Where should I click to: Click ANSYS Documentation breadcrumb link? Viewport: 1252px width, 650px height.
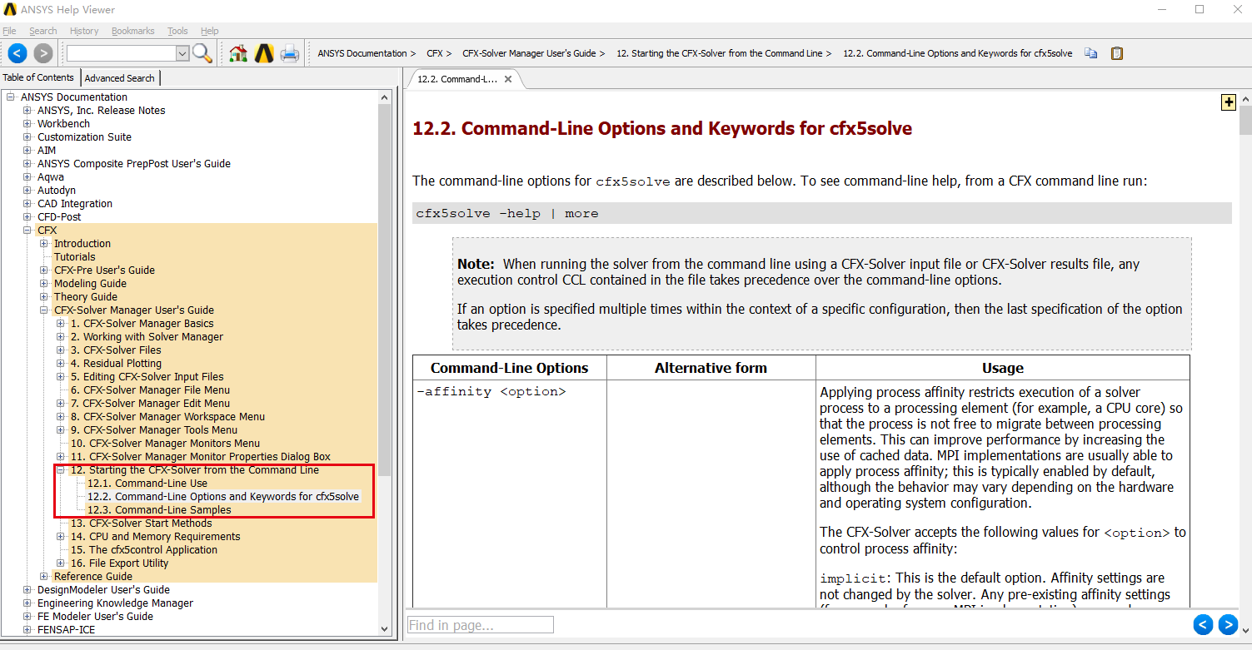pyautogui.click(x=362, y=53)
